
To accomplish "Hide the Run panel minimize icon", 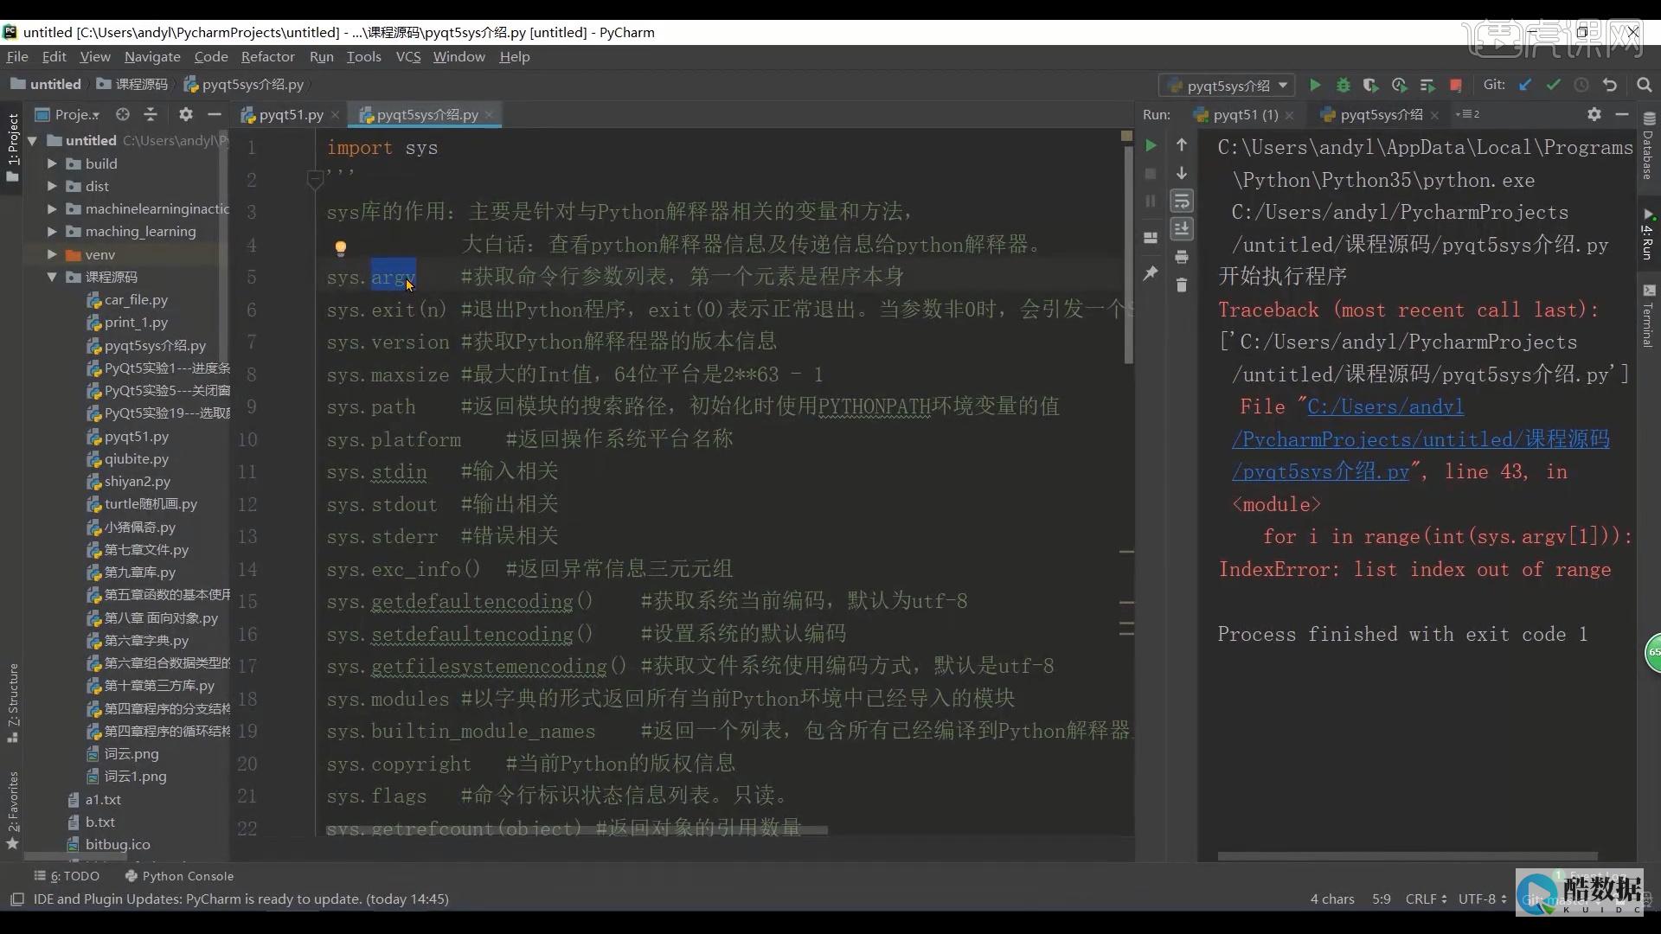I will pos(1622,114).
